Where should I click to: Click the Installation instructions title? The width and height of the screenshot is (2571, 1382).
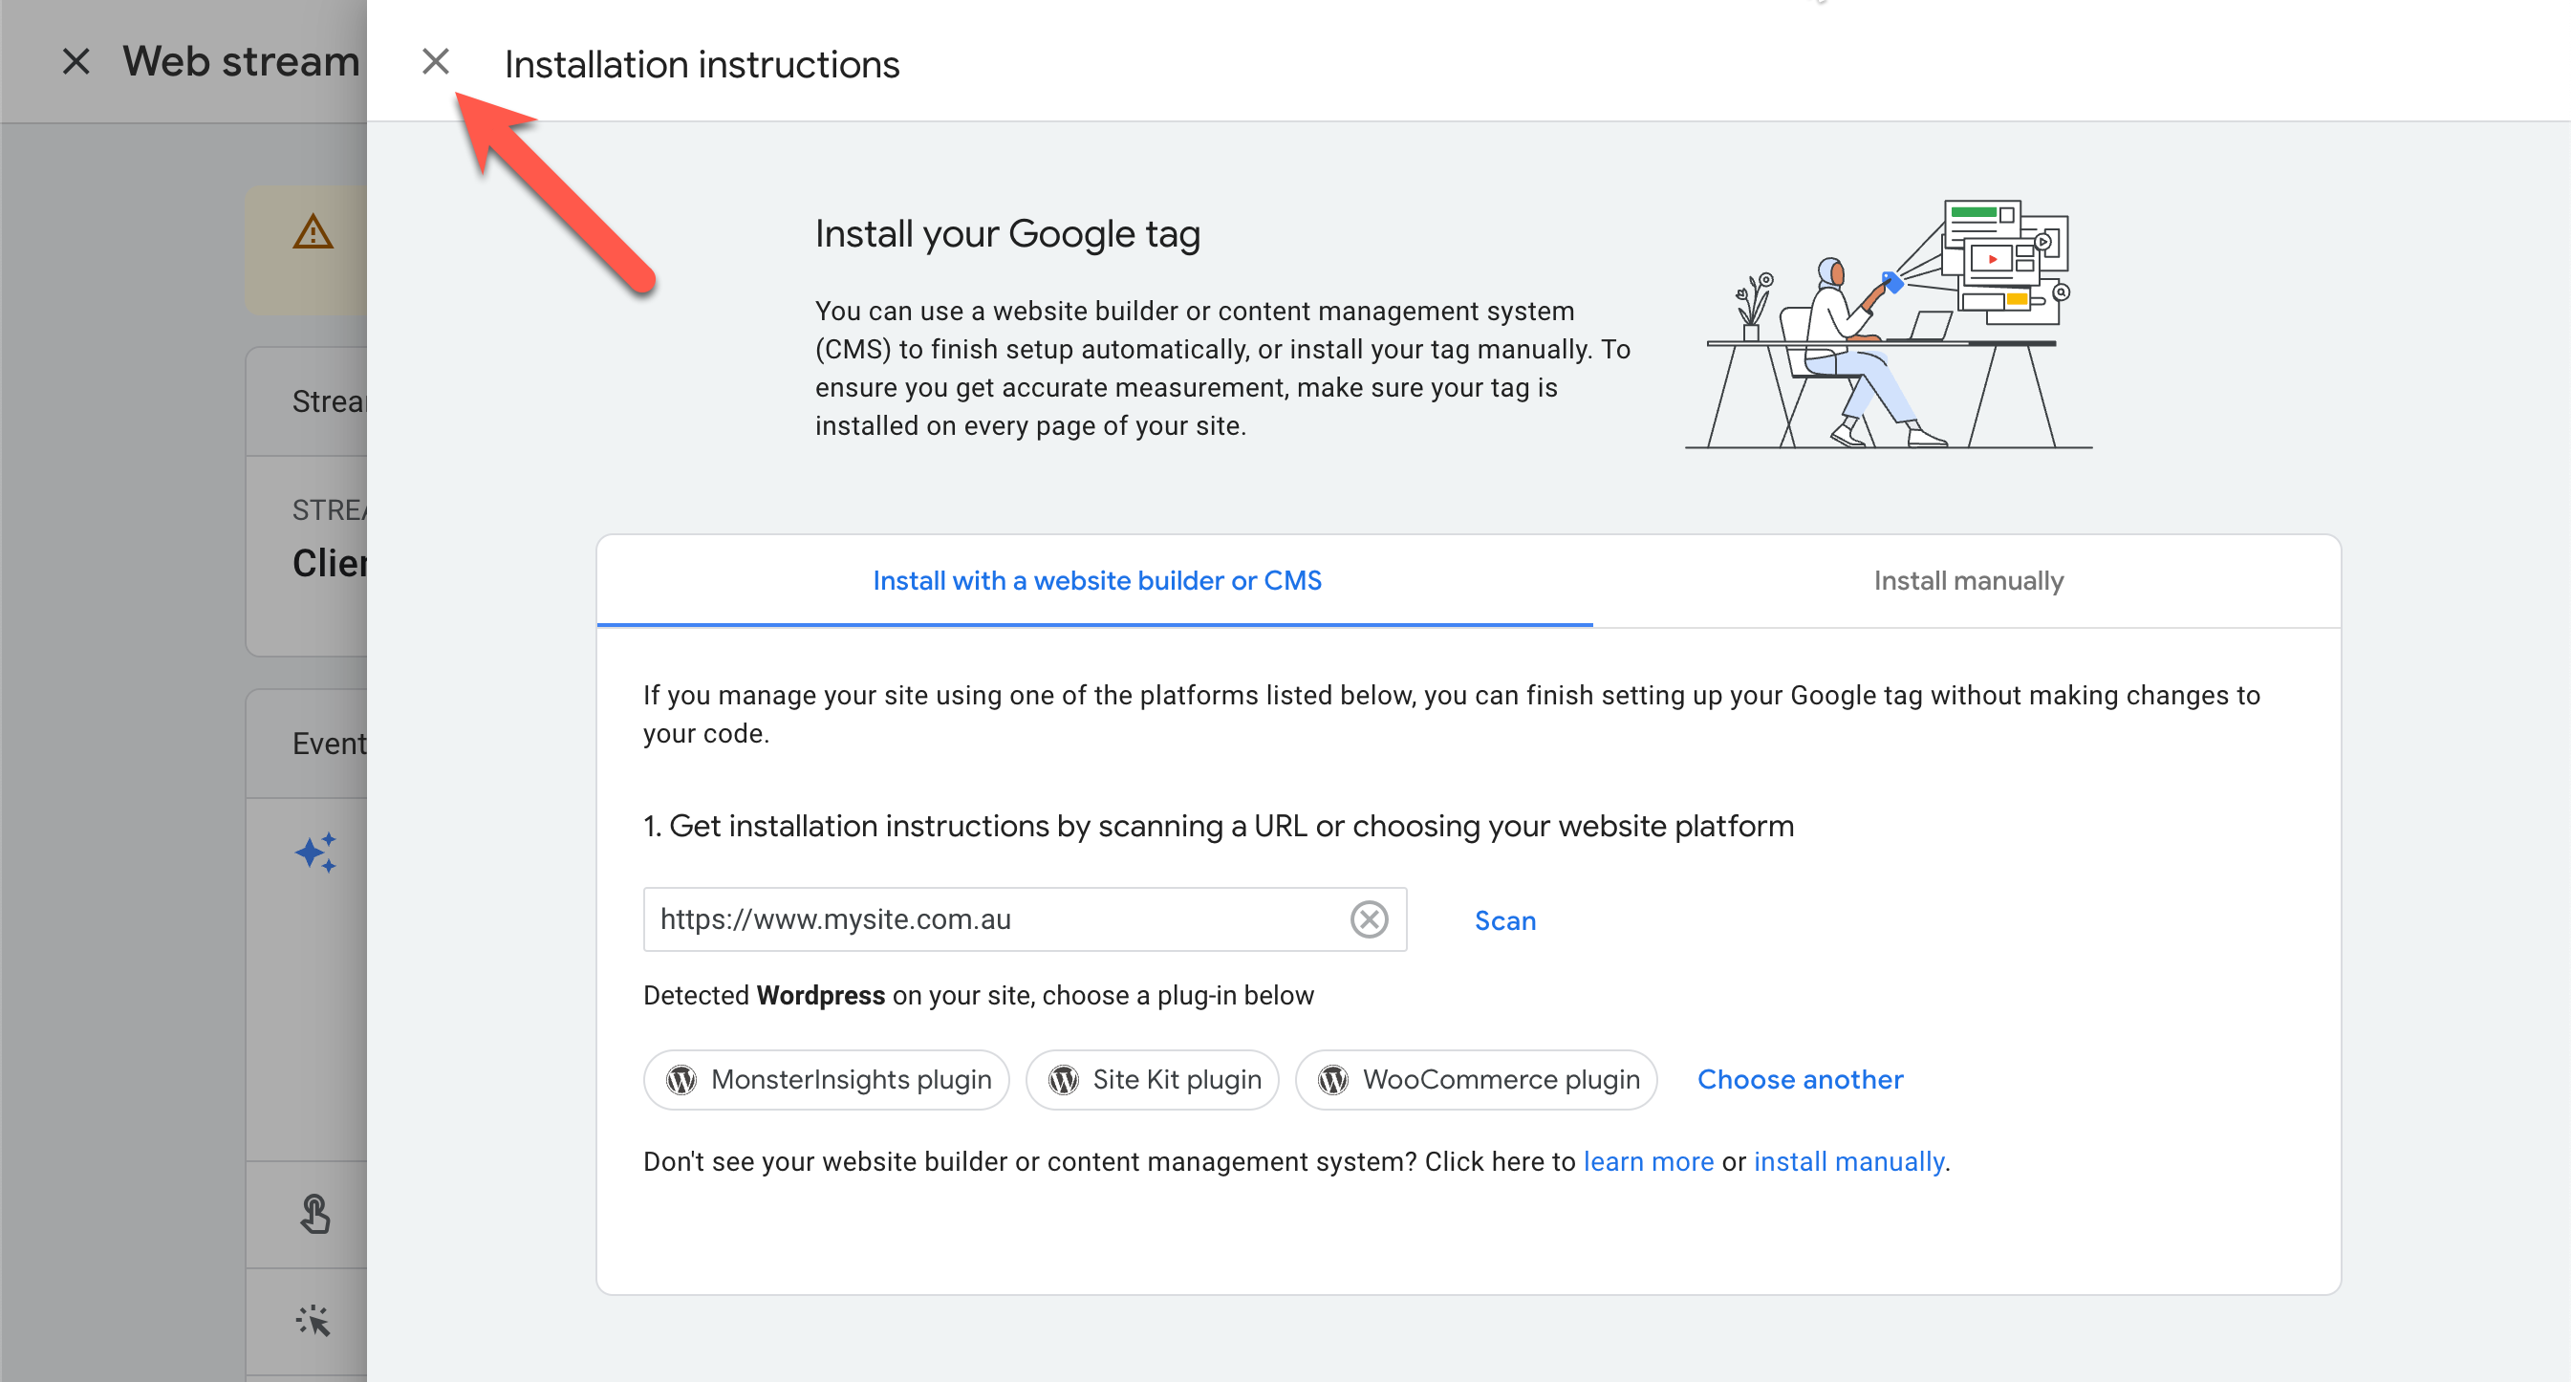[702, 65]
